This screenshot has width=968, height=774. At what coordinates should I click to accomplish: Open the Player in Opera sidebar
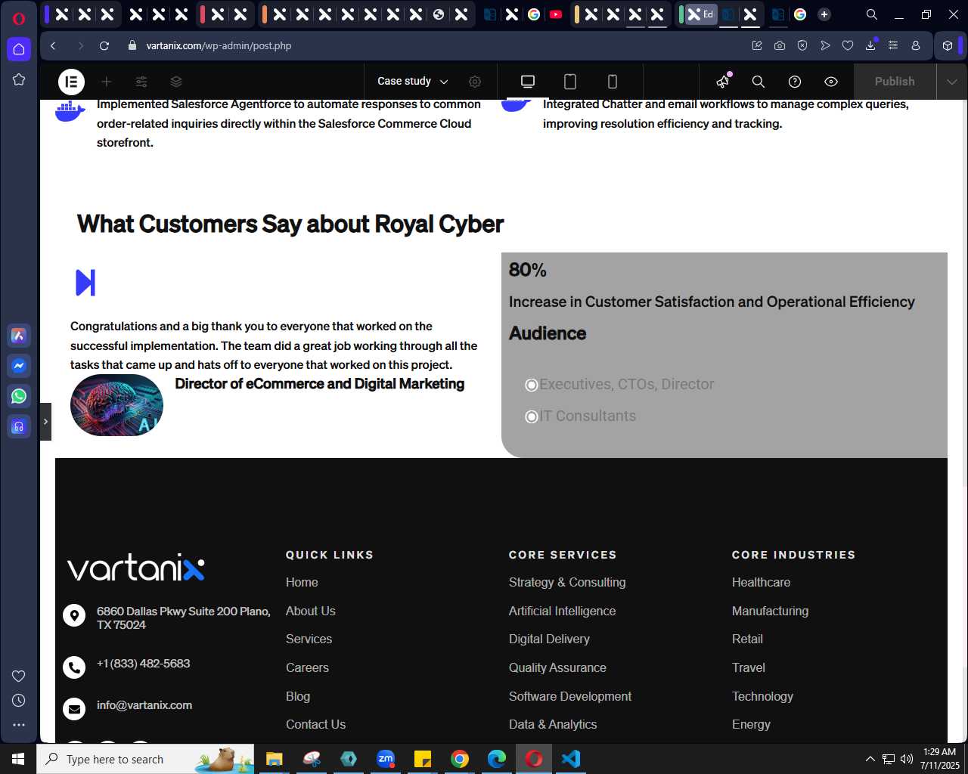19,426
